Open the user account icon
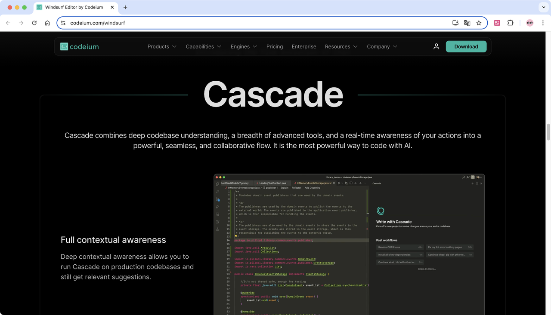 436,46
